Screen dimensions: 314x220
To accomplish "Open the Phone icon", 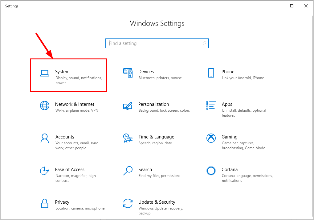I will pos(211,73).
